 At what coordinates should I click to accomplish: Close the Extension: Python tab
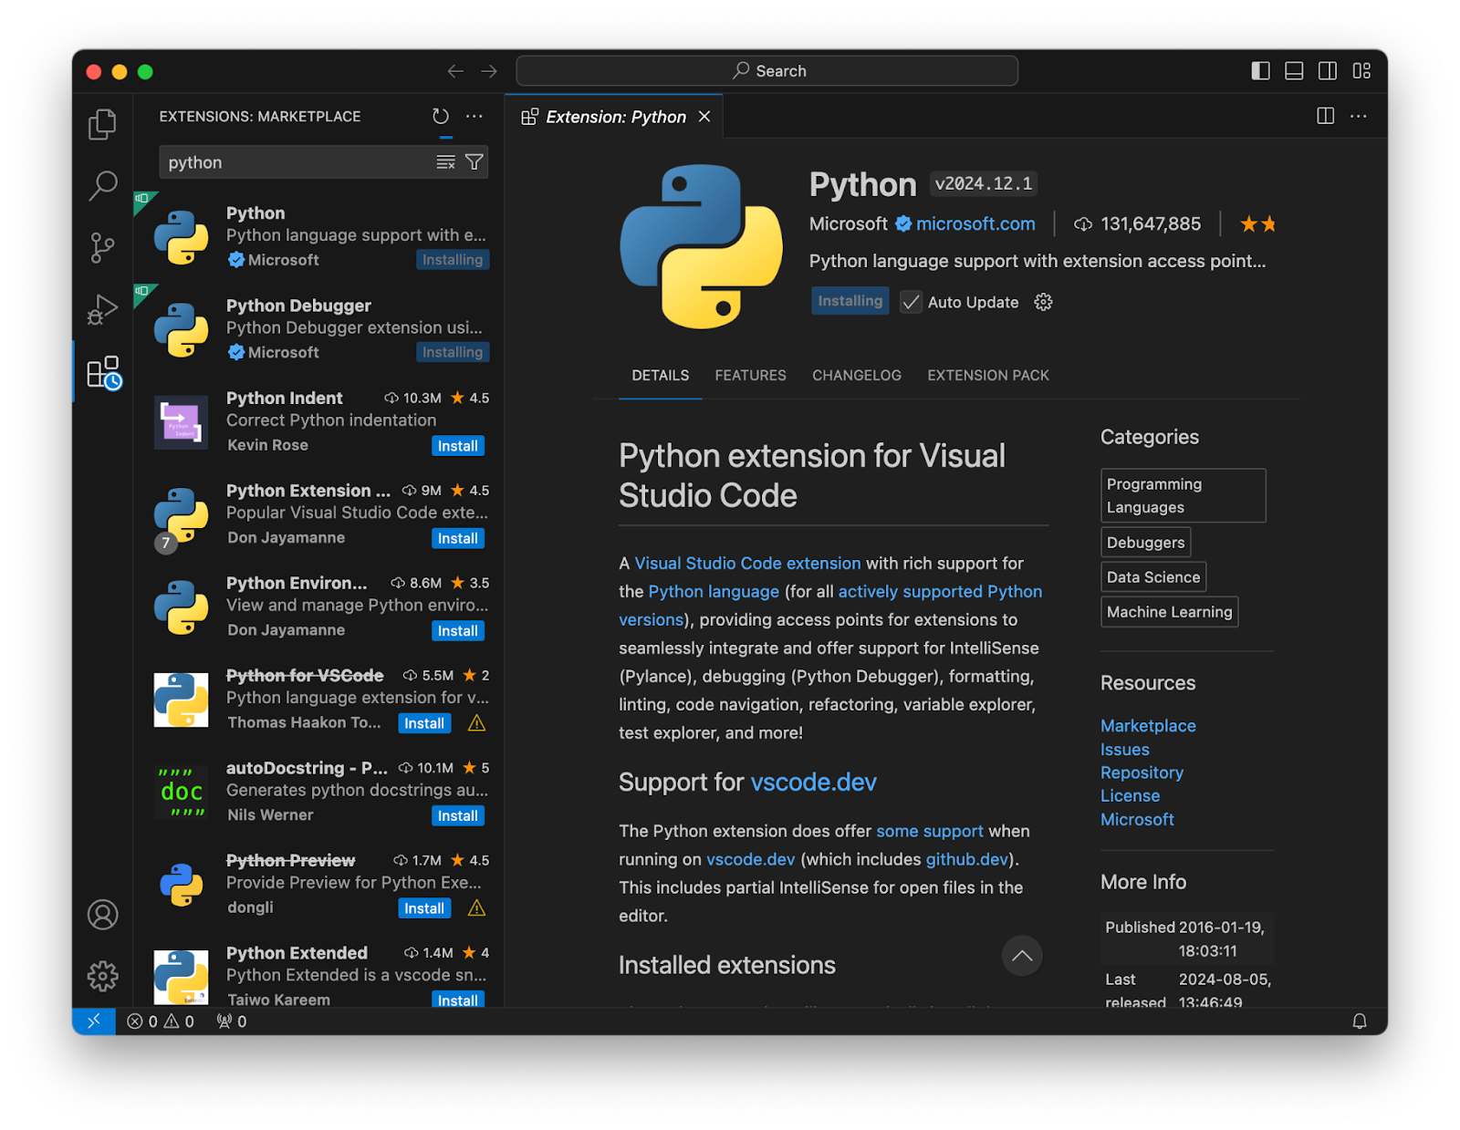pyautogui.click(x=704, y=117)
